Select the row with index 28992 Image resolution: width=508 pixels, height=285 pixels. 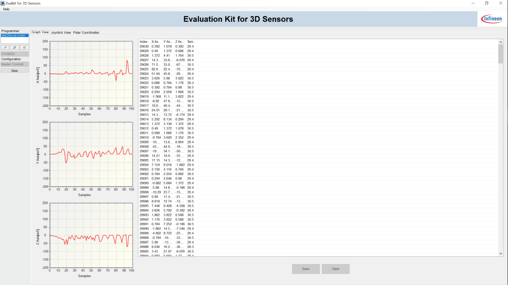click(168, 219)
